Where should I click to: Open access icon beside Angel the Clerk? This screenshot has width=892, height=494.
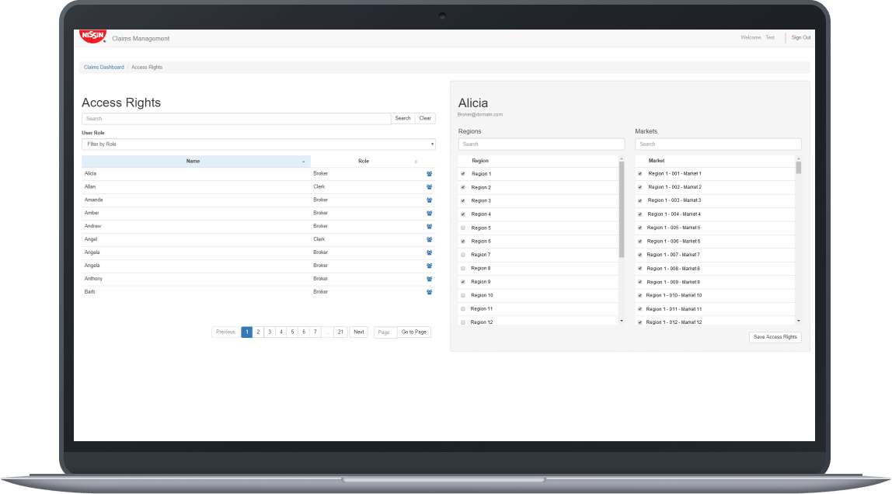click(428, 239)
